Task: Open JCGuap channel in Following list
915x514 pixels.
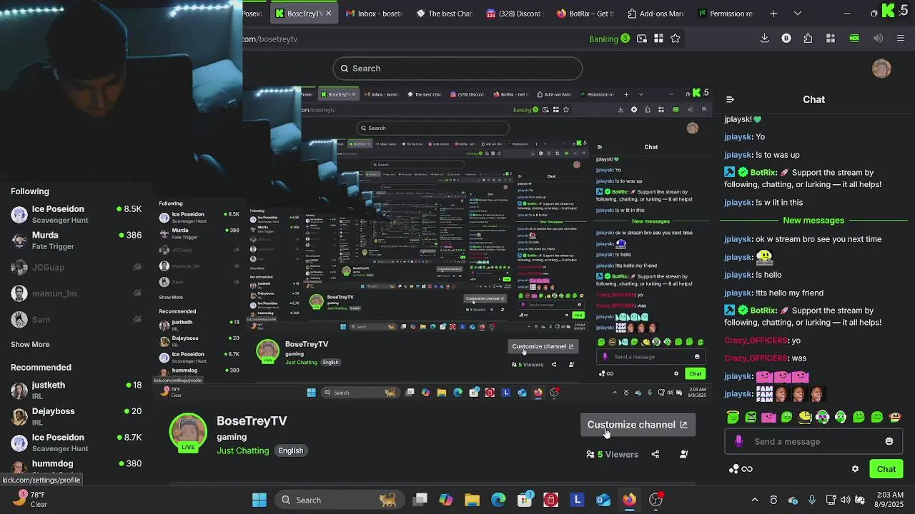Action: click(x=76, y=267)
